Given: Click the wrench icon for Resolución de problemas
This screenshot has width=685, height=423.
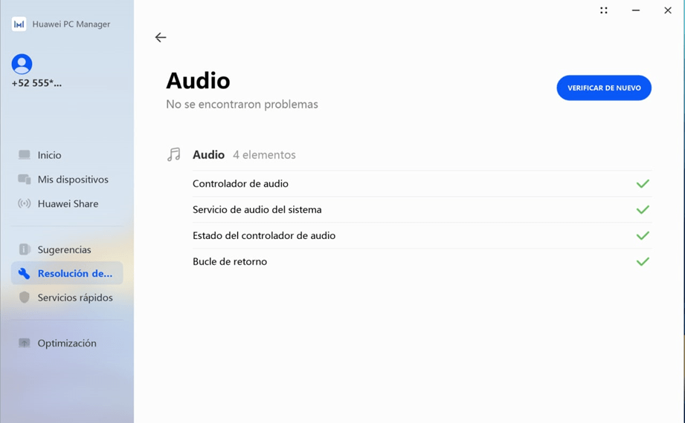Looking at the screenshot, I should click(24, 273).
